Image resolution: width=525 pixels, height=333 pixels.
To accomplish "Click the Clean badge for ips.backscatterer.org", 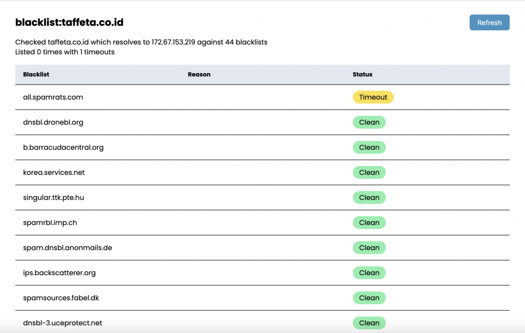I will point(369,273).
